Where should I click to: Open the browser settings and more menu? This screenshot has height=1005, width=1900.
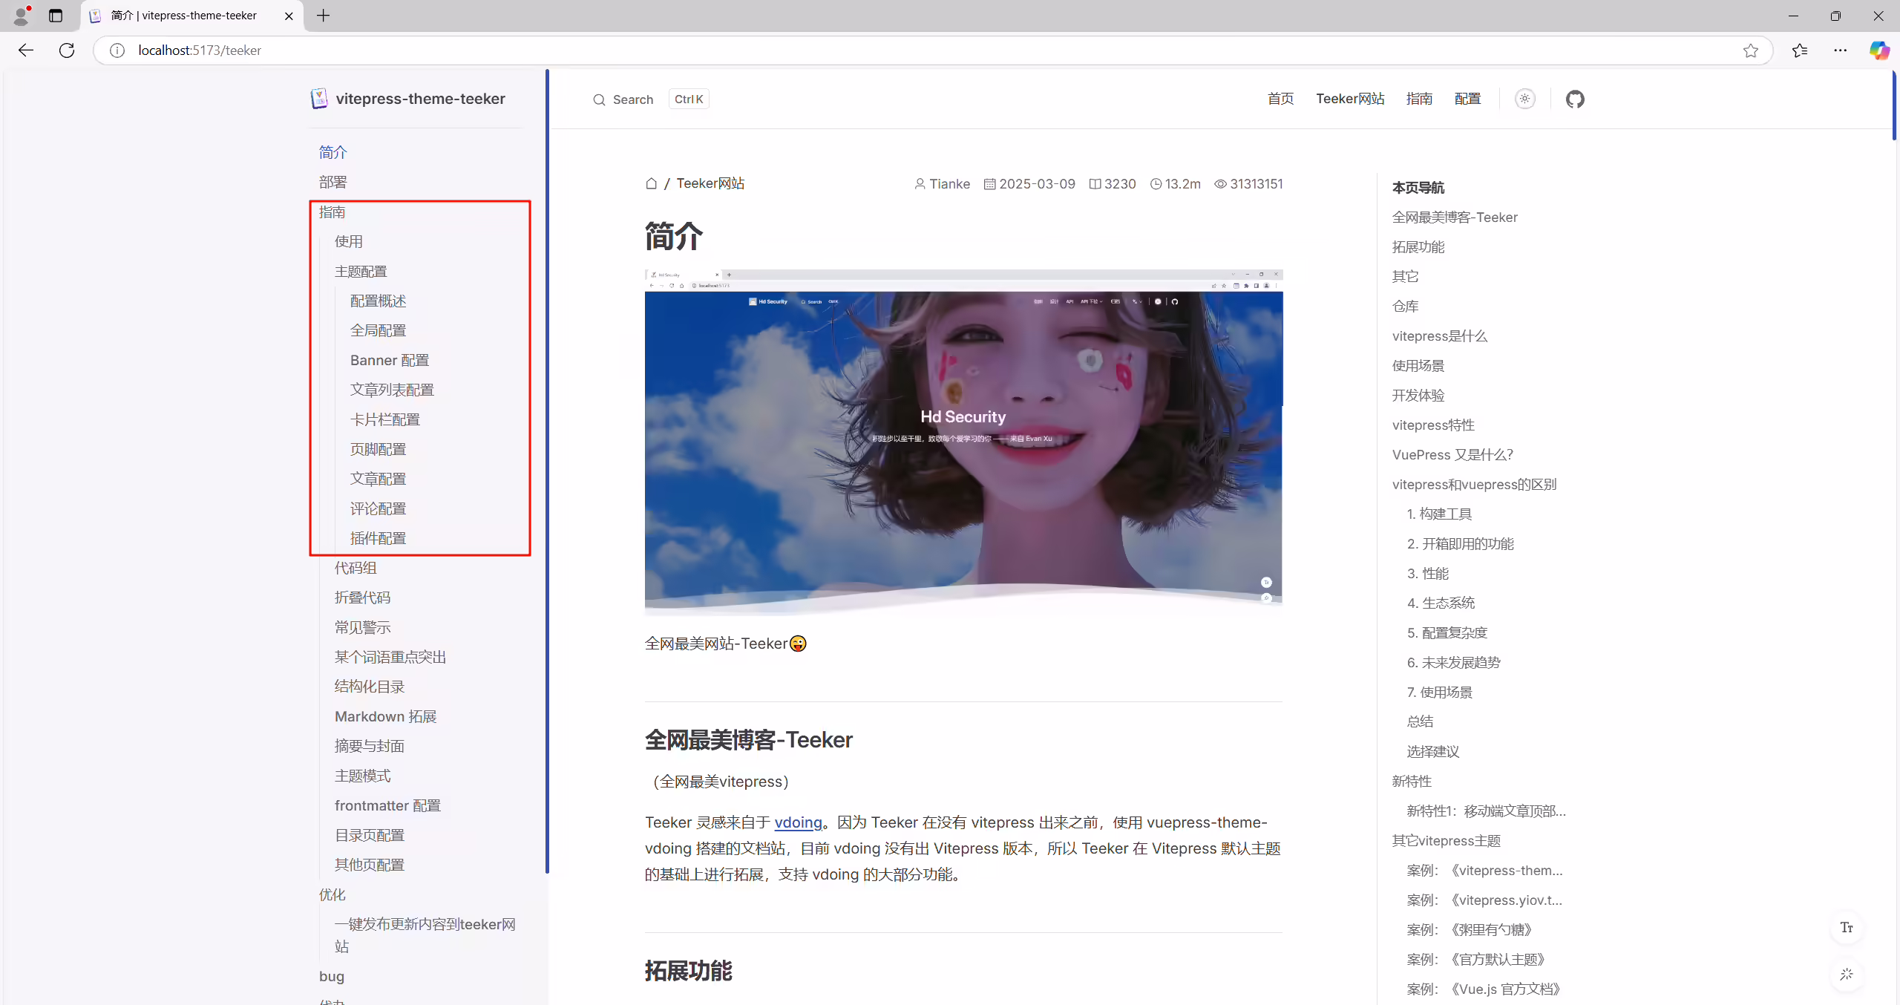click(x=1841, y=50)
